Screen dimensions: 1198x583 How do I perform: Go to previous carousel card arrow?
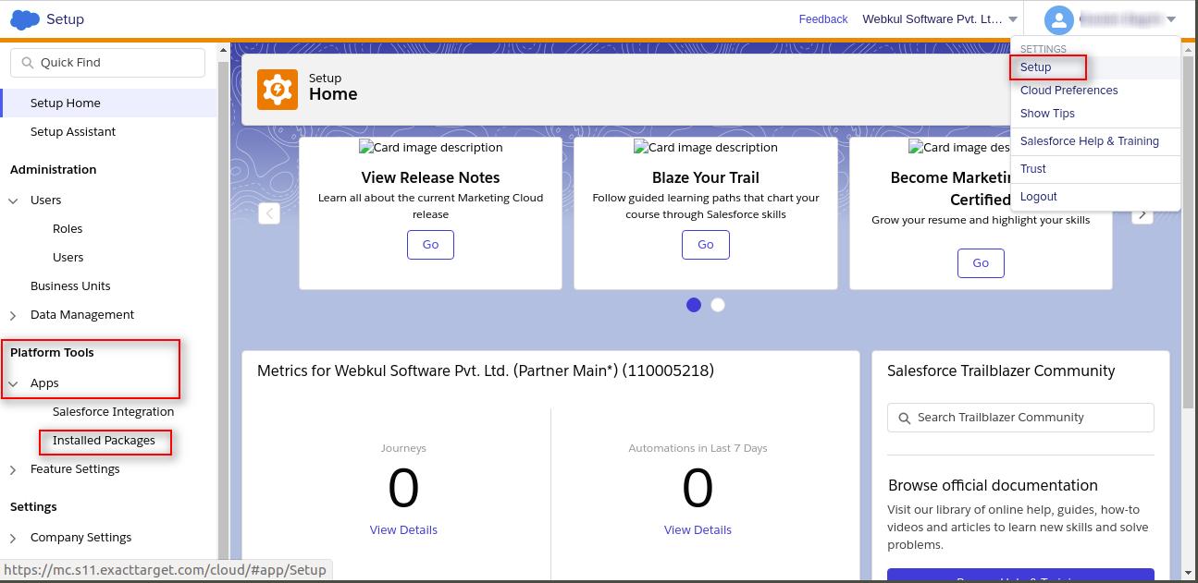pyautogui.click(x=269, y=213)
